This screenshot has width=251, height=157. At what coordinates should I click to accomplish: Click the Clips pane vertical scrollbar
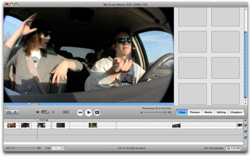point(246,65)
